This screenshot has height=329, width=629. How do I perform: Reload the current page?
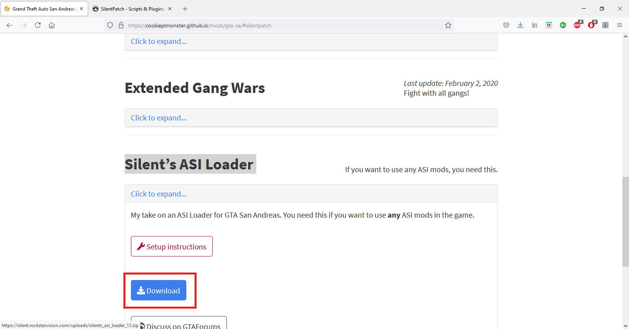point(38,25)
